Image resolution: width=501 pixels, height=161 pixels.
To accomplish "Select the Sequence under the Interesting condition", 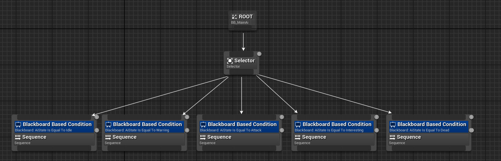I will coord(334,140).
